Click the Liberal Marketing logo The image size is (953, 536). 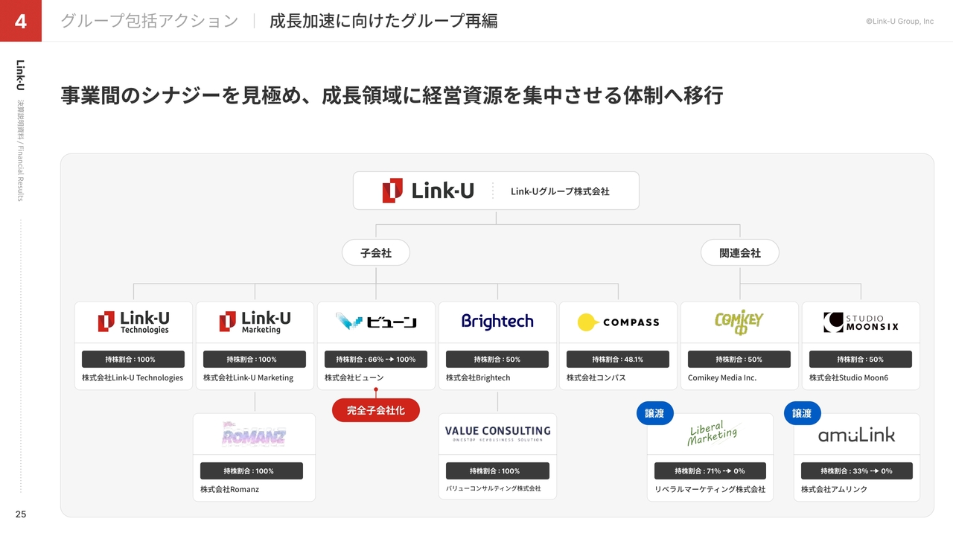pos(713,434)
